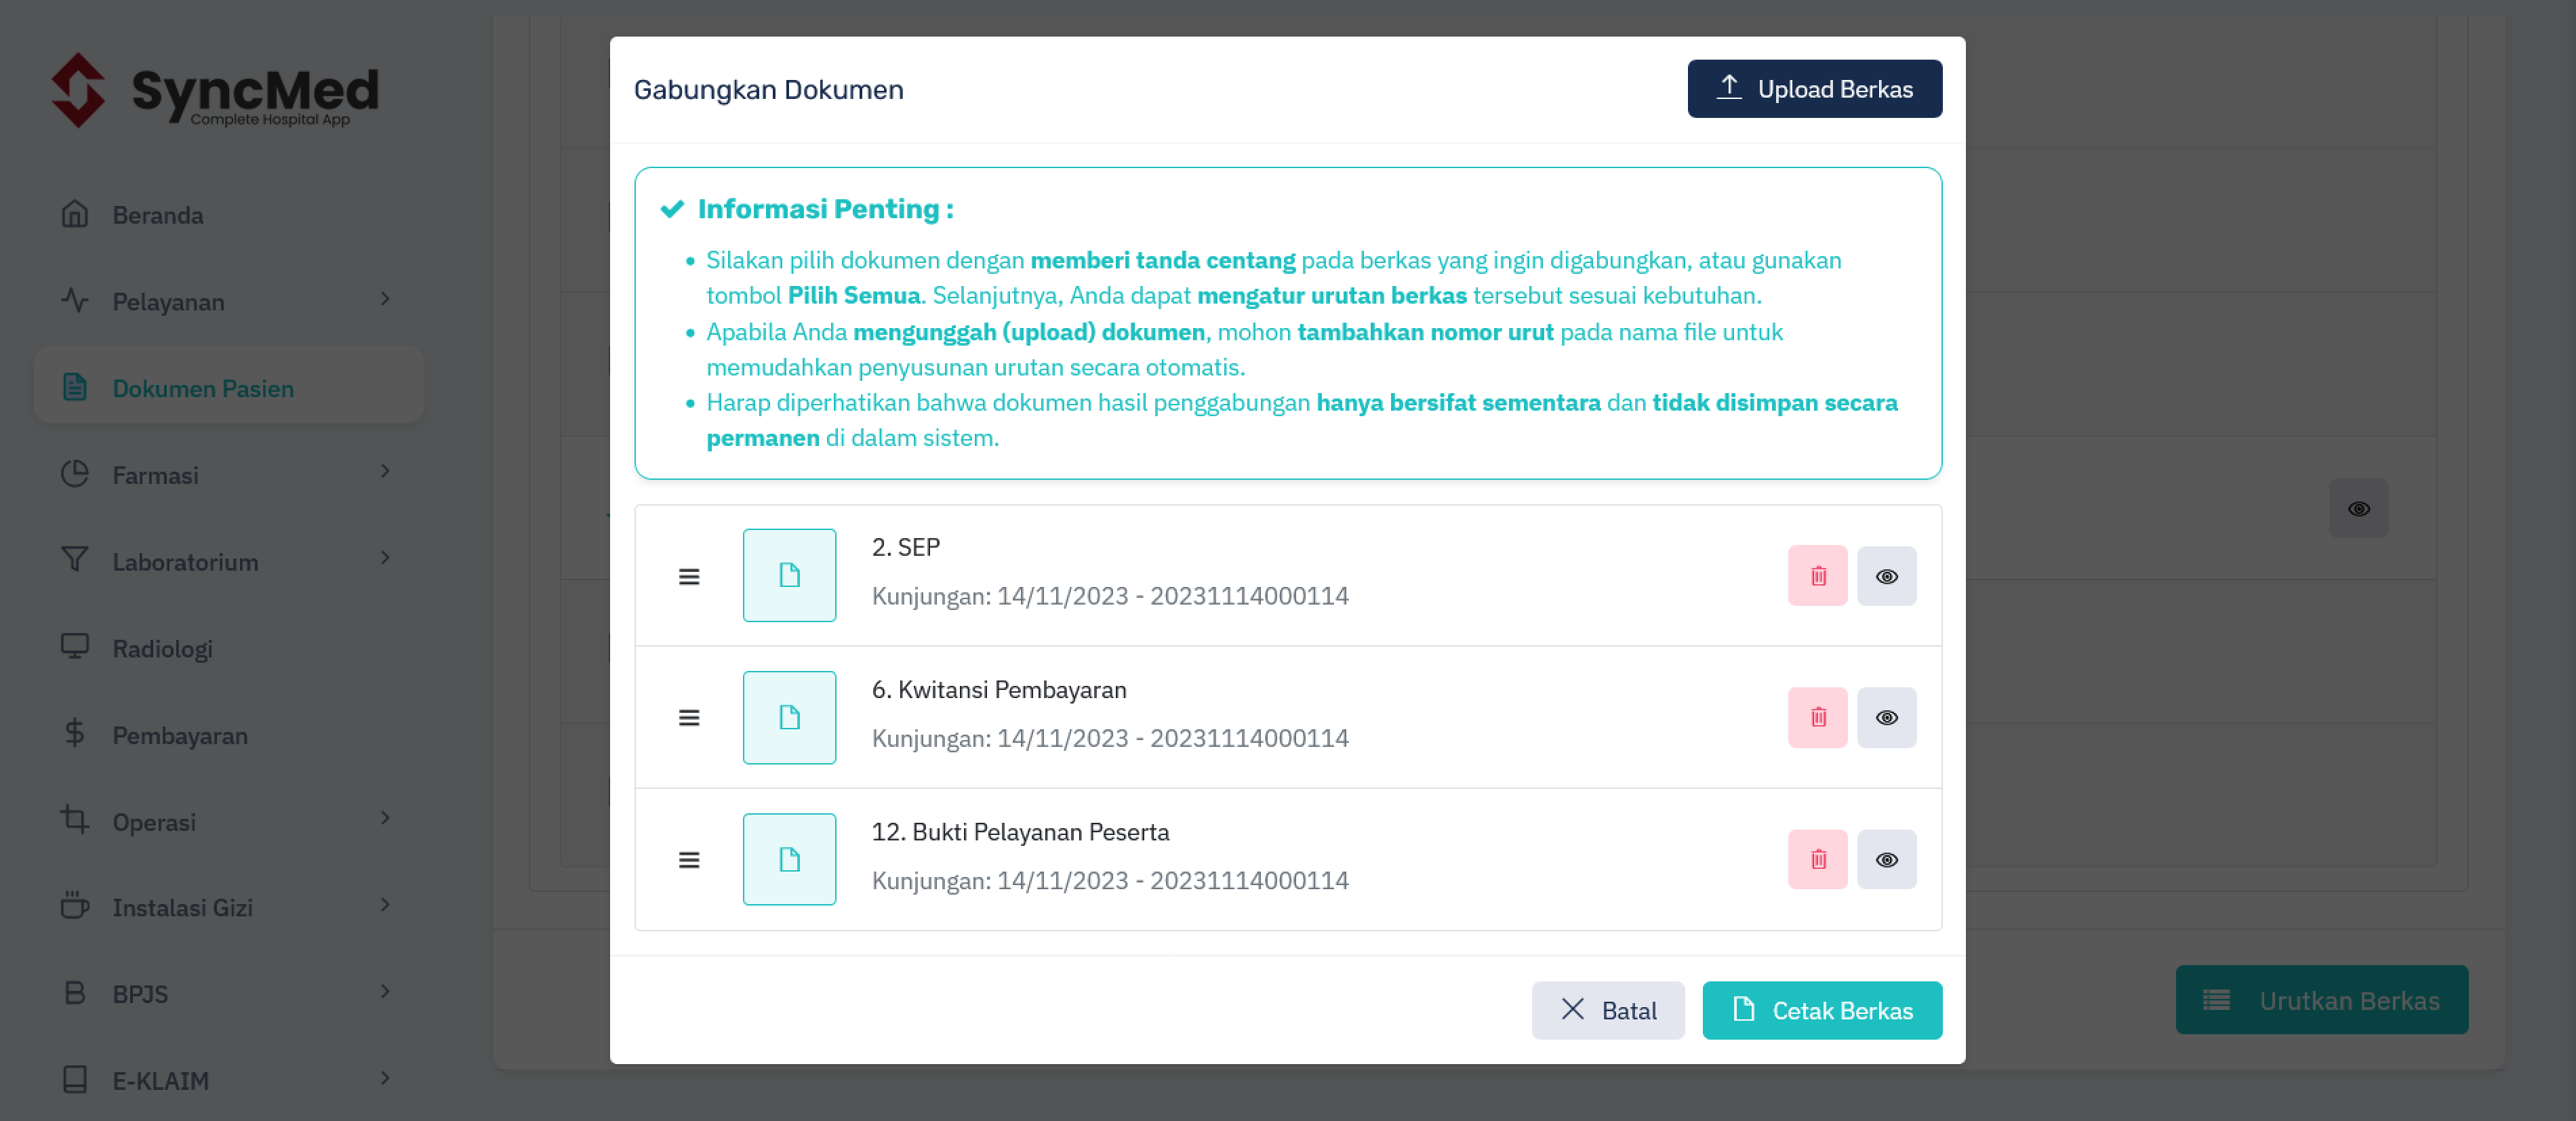Click the SEP file thumbnail icon
Image resolution: width=2576 pixels, height=1121 pixels.
click(x=789, y=575)
